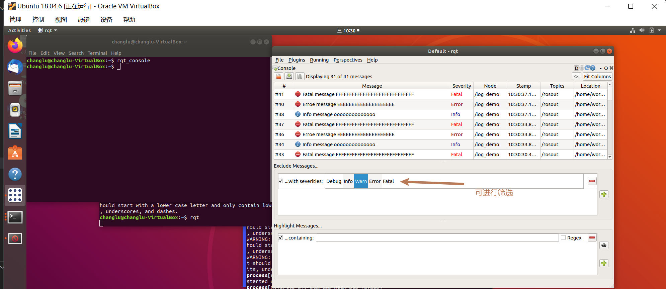
Task: Sort by the Stamp column header
Action: pyautogui.click(x=523, y=86)
